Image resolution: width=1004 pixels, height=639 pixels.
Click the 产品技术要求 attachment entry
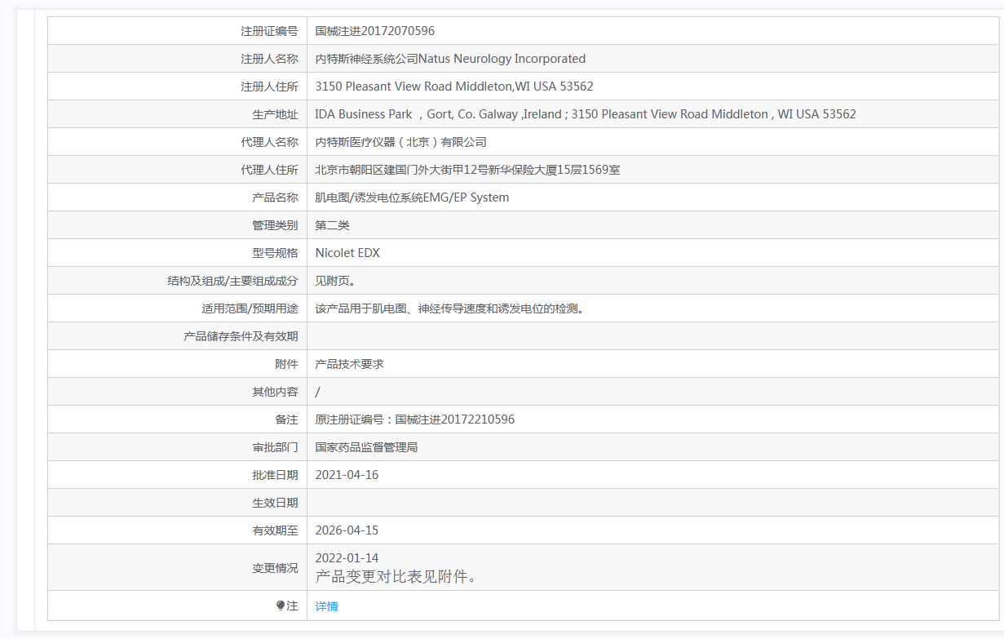click(x=349, y=364)
